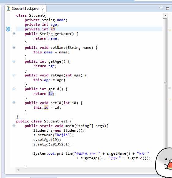Collapse the main method fold
This screenshot has width=172, height=178.
pos(14,126)
